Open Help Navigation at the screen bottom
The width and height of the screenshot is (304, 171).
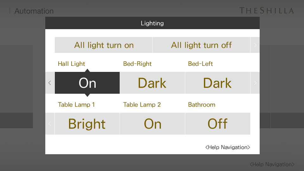[272, 164]
